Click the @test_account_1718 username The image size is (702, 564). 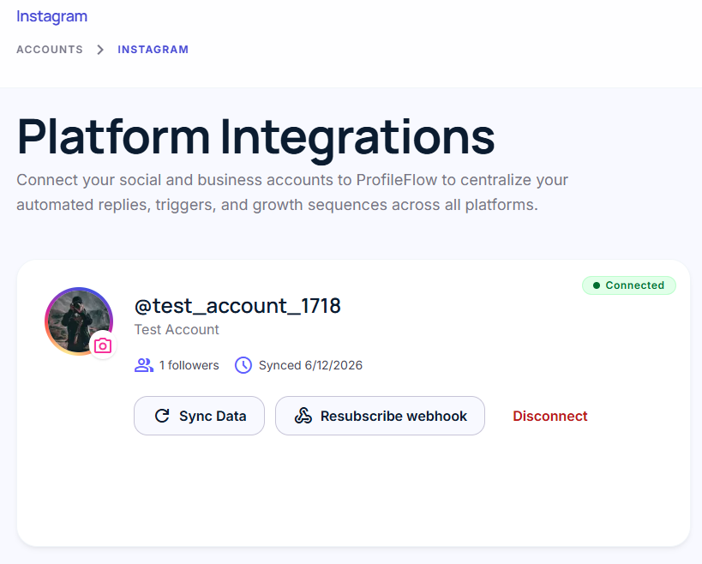(237, 306)
